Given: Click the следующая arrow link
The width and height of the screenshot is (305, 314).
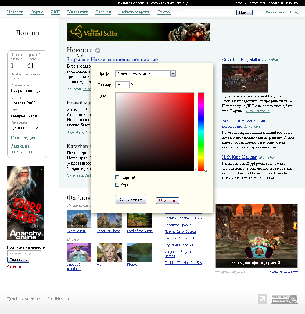Looking at the screenshot, I should (x=284, y=272).
